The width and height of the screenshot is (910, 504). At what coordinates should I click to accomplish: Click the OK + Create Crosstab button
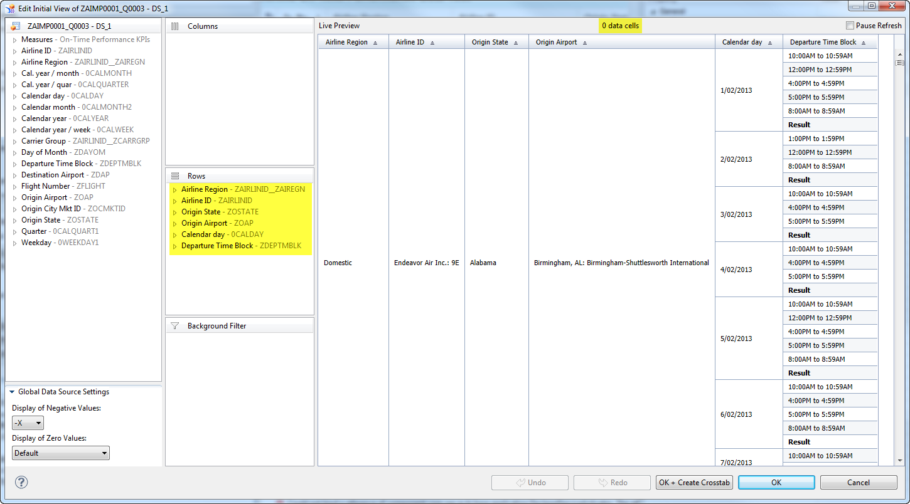(694, 483)
